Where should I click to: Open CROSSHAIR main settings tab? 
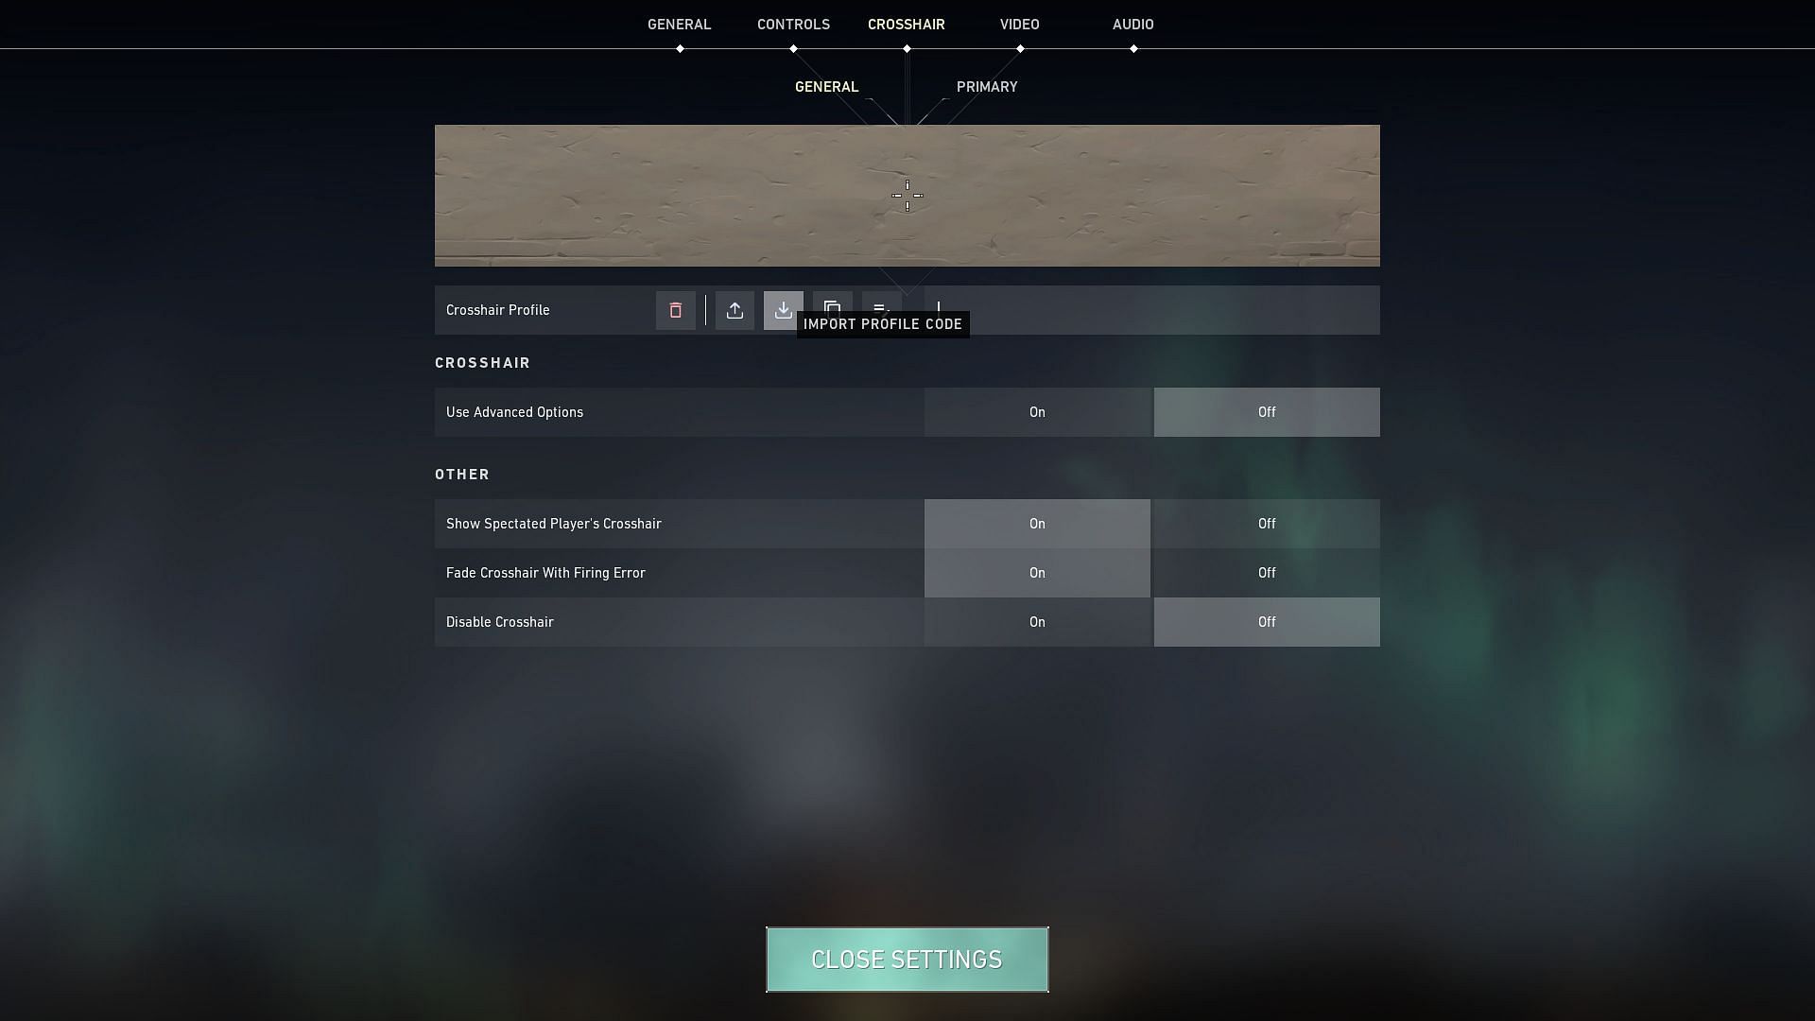pyautogui.click(x=907, y=24)
